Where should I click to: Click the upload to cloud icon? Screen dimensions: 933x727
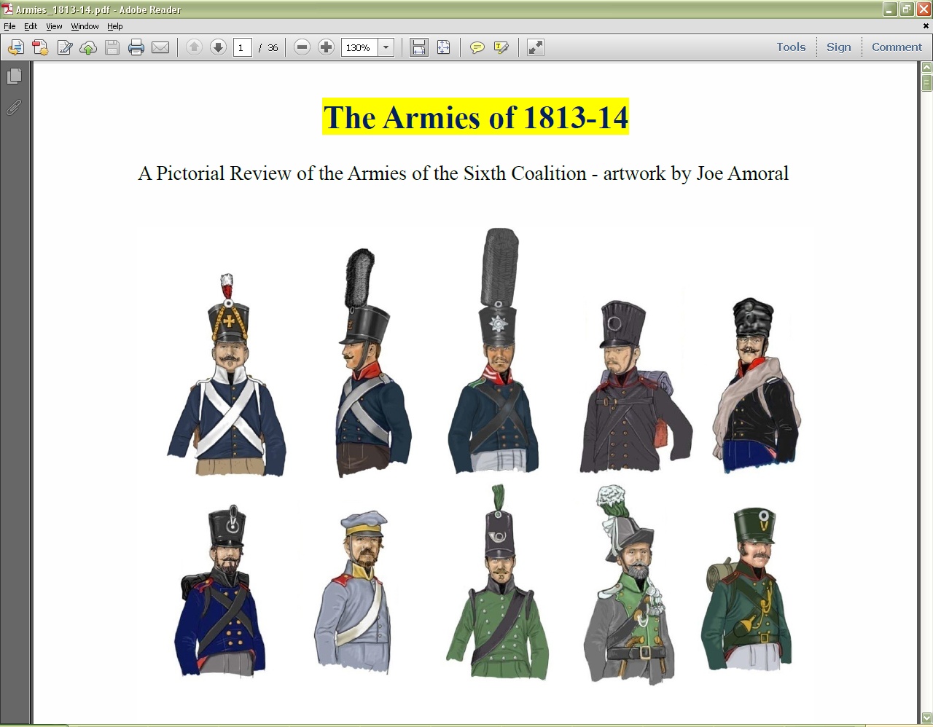pos(88,47)
